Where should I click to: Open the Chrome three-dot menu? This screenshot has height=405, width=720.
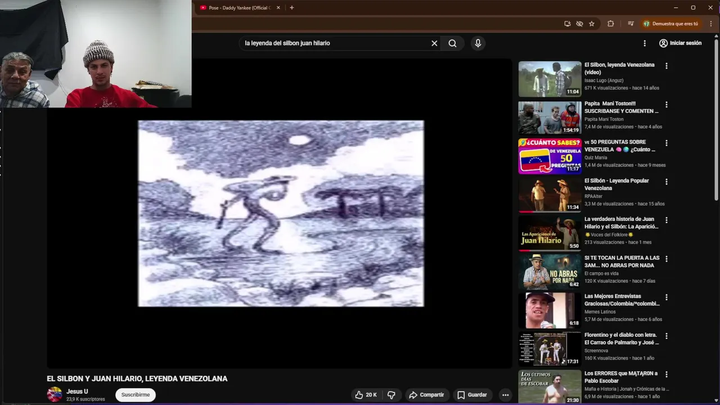click(x=711, y=24)
